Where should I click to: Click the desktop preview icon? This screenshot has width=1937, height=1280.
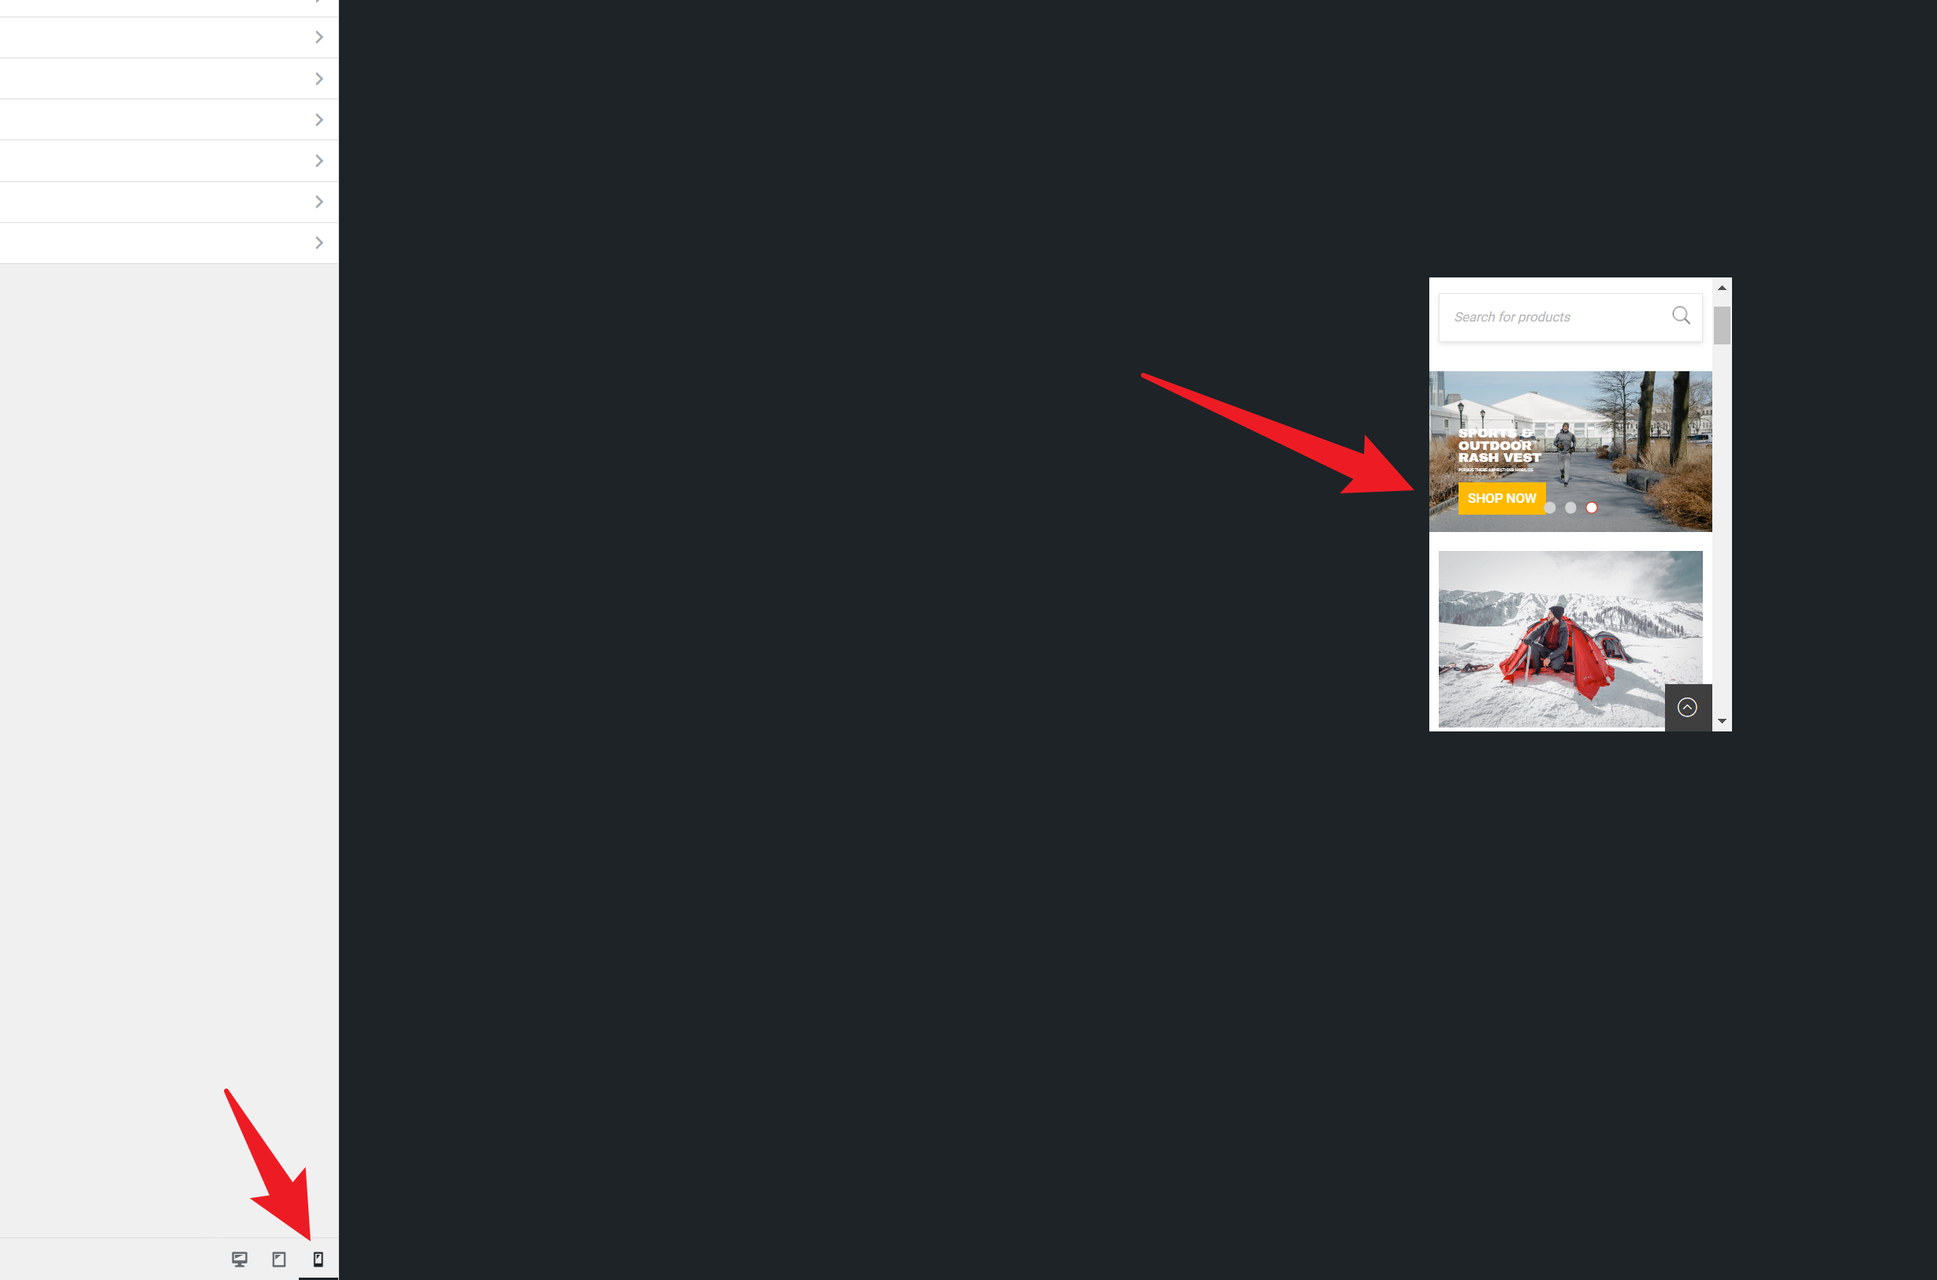click(239, 1259)
